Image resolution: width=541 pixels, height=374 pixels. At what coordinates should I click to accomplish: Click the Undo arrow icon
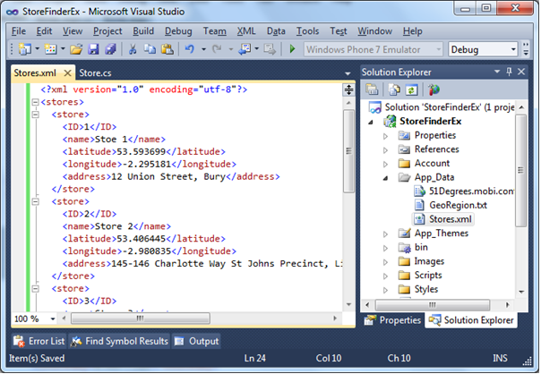click(x=189, y=49)
